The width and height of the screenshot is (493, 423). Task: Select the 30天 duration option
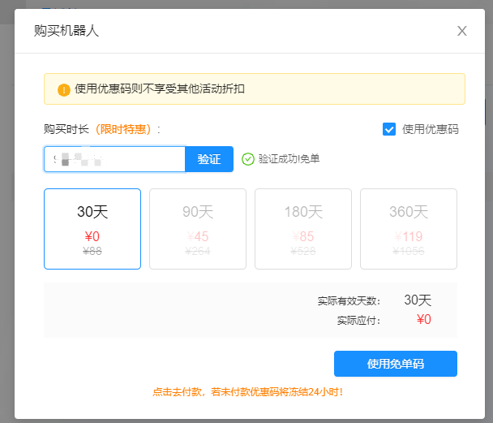[92, 228]
